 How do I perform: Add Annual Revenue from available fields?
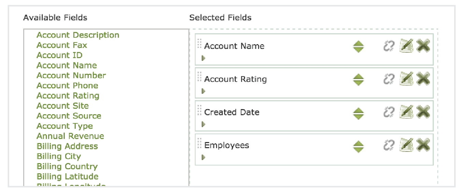point(70,136)
